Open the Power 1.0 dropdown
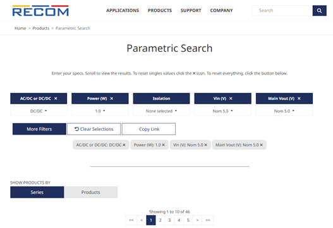Image resolution: width=333 pixels, height=228 pixels. 100,111
